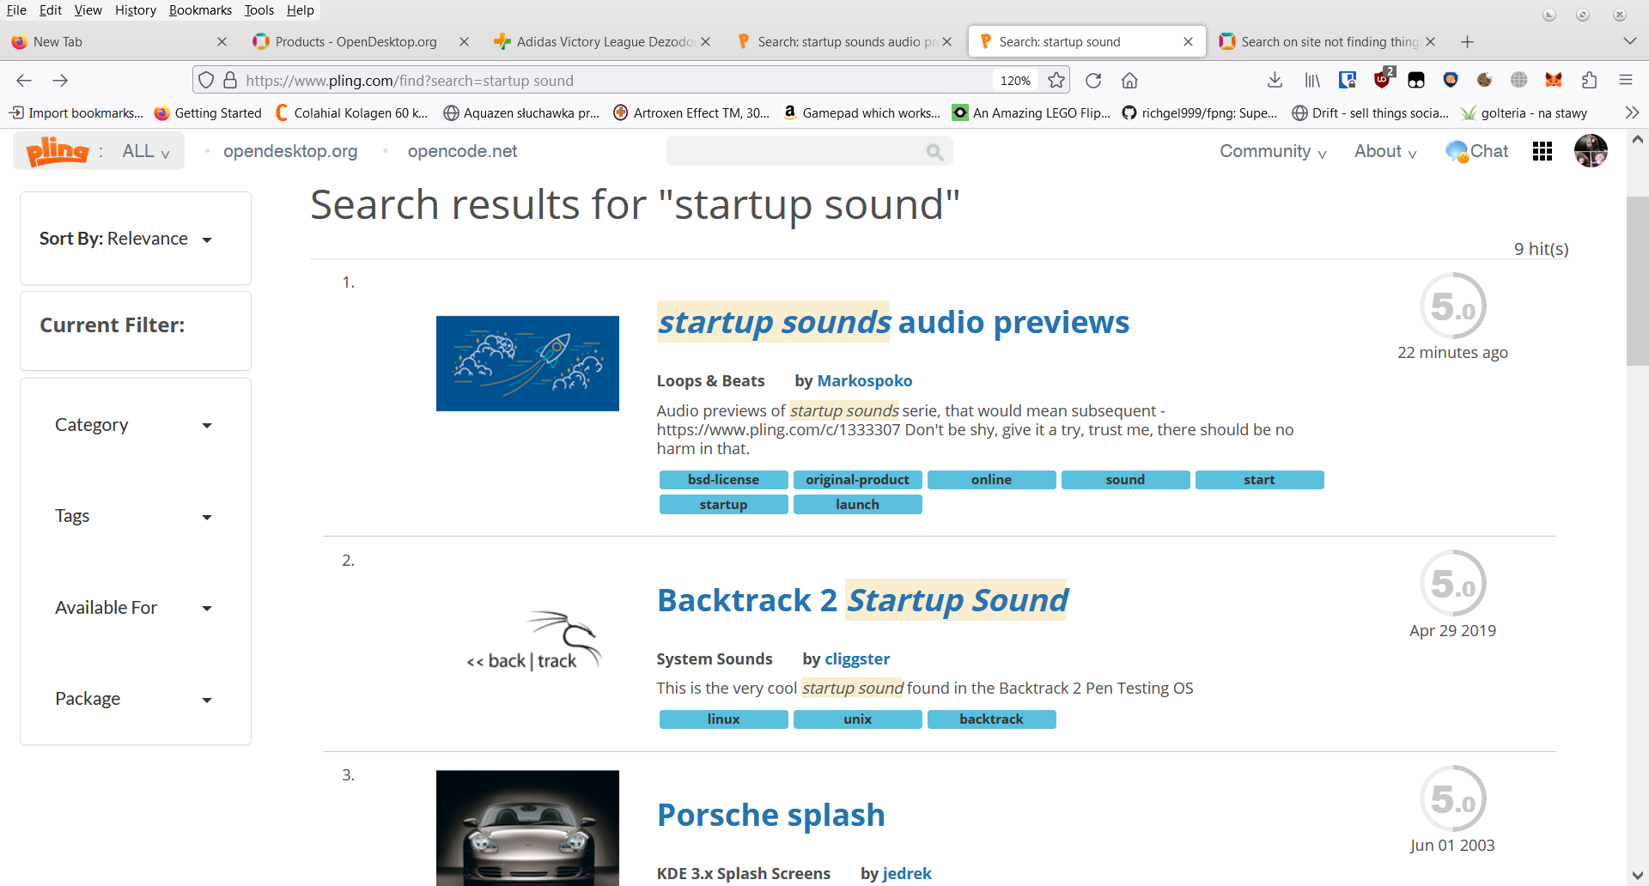The width and height of the screenshot is (1649, 886).
Task: Open the Library icon in toolbar
Action: click(x=1312, y=80)
